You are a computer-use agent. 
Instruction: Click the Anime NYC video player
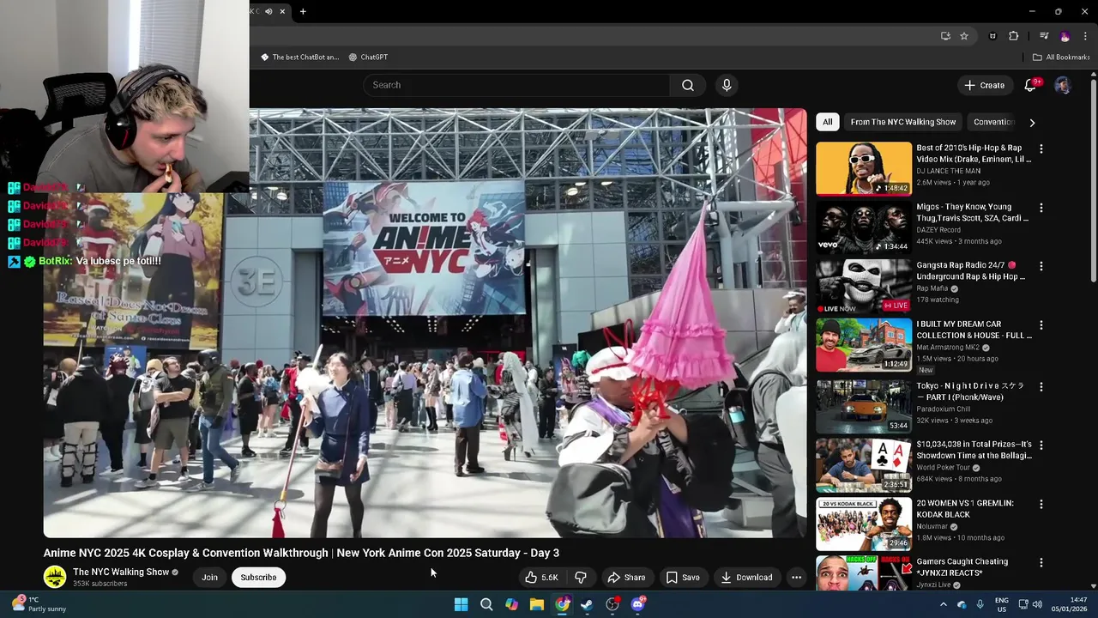tap(425, 323)
